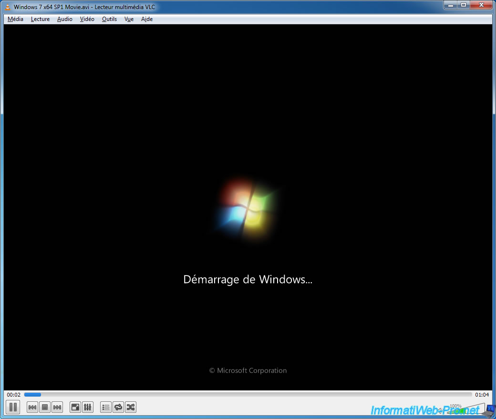The image size is (496, 419).
Task: Maximize the VLC window
Action: click(x=464, y=5)
